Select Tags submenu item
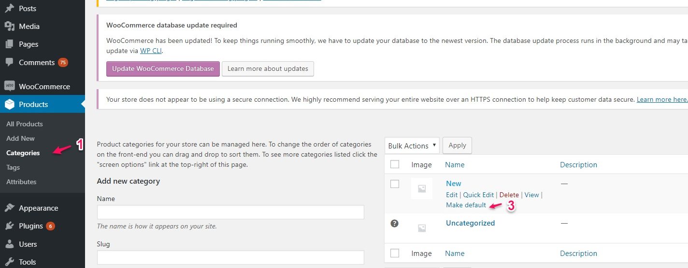Image resolution: width=688 pixels, height=268 pixels. click(x=13, y=167)
